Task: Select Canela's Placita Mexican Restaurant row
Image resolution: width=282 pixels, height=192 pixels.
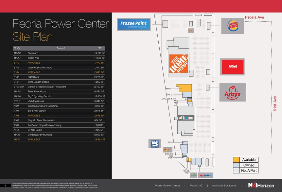Action: pos(59,87)
